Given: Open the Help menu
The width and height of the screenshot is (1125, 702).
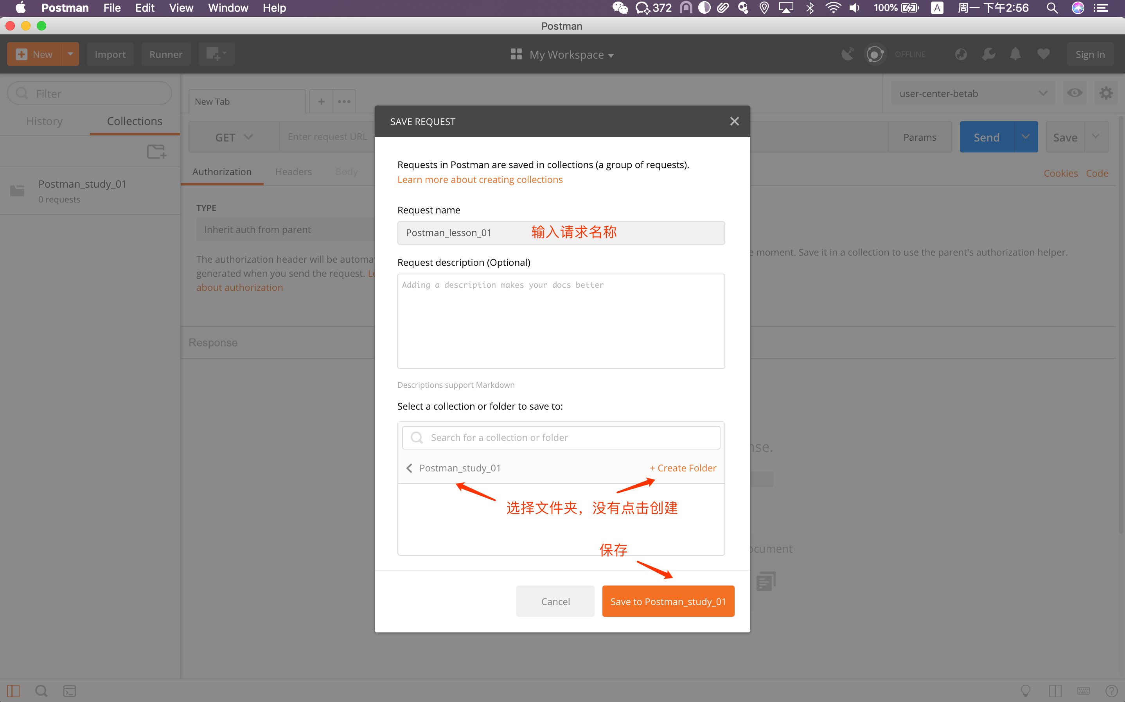Looking at the screenshot, I should 274,8.
